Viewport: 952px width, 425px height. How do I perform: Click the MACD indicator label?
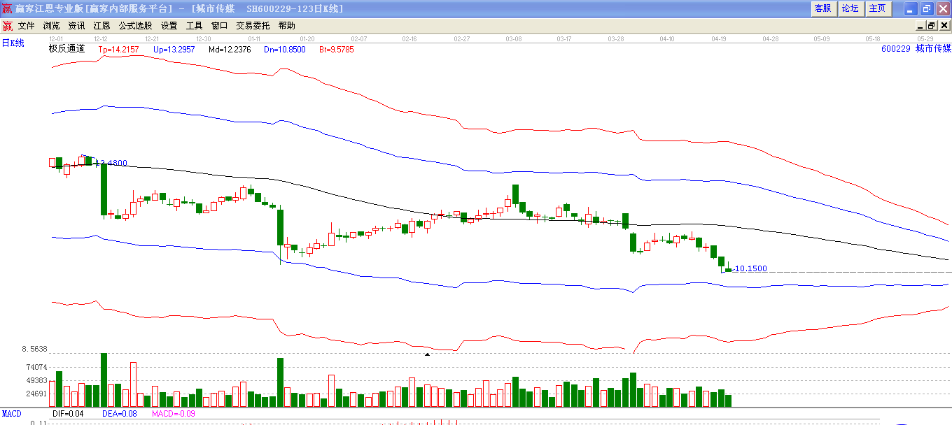pos(11,414)
